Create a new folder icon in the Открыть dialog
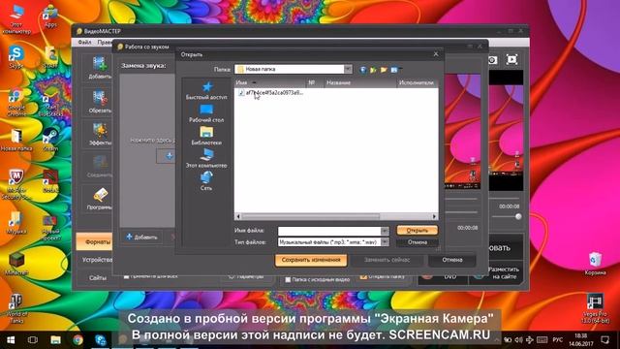The width and height of the screenshot is (620, 349). click(x=384, y=70)
